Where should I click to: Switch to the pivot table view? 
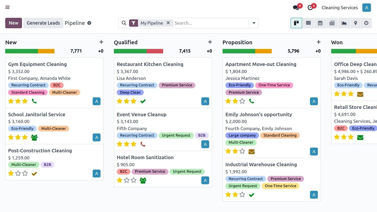coord(332,23)
